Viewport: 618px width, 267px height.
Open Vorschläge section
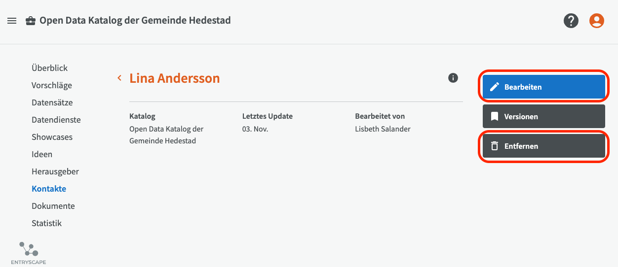coord(52,85)
